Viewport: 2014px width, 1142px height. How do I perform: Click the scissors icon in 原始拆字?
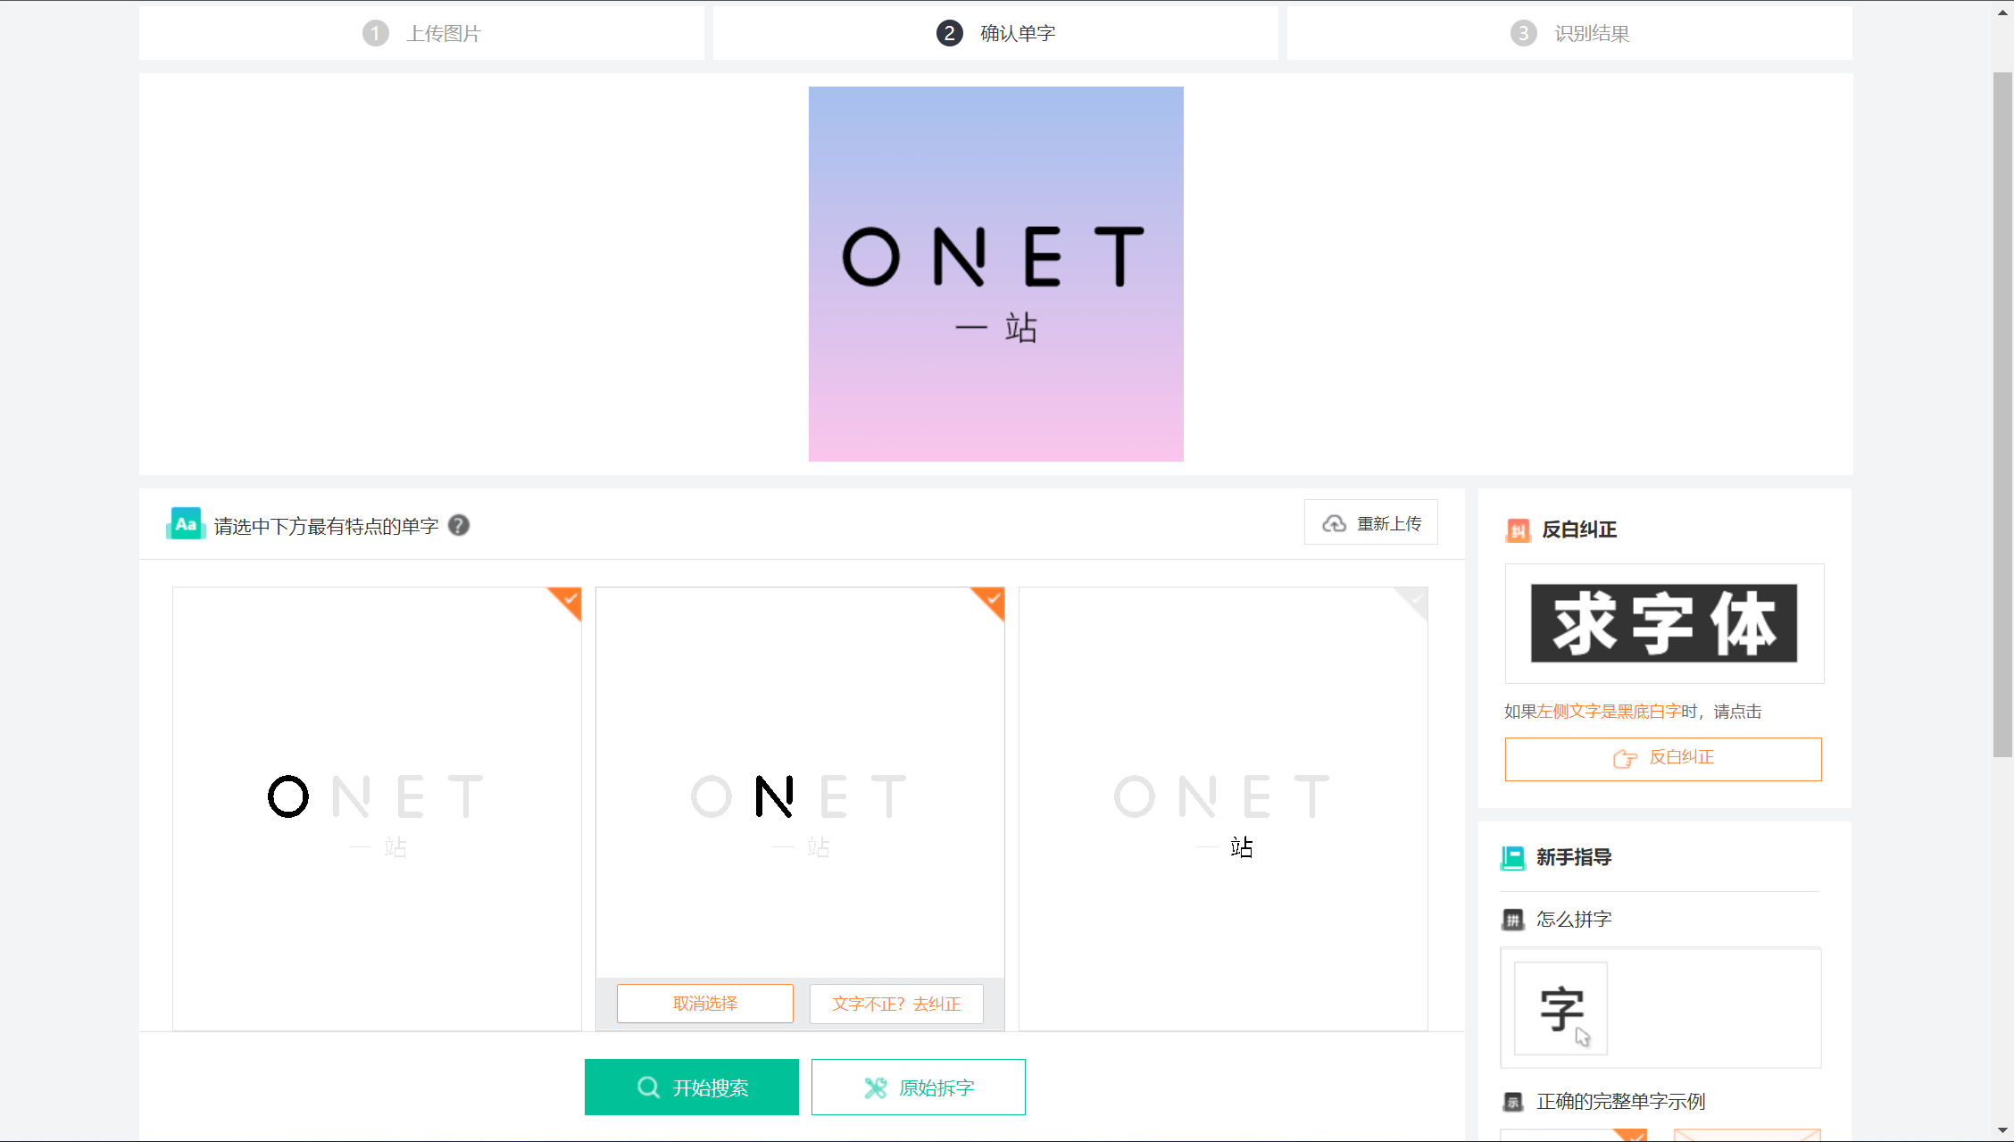pyautogui.click(x=876, y=1088)
